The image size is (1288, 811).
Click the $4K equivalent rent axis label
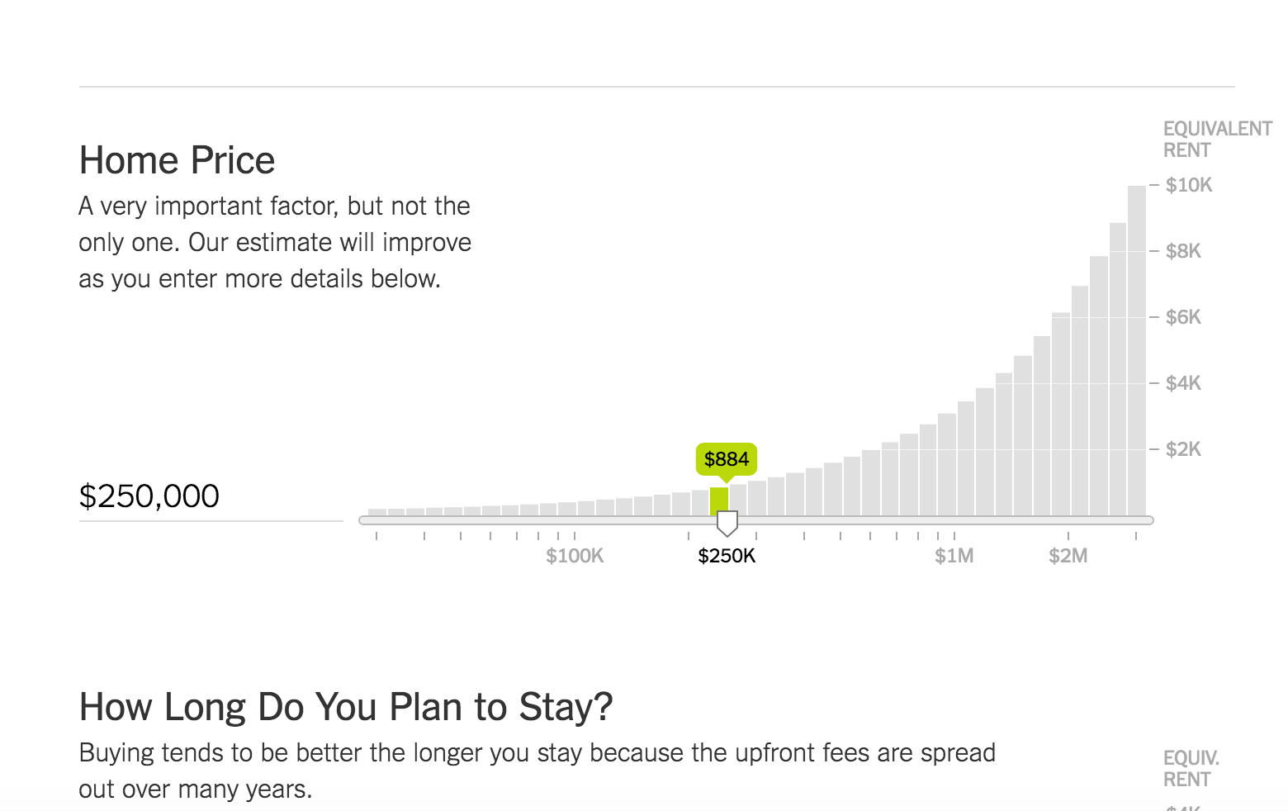pyautogui.click(x=1183, y=383)
